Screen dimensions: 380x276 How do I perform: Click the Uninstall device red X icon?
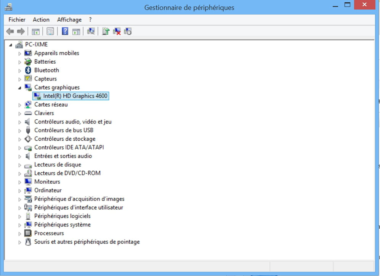point(117,31)
